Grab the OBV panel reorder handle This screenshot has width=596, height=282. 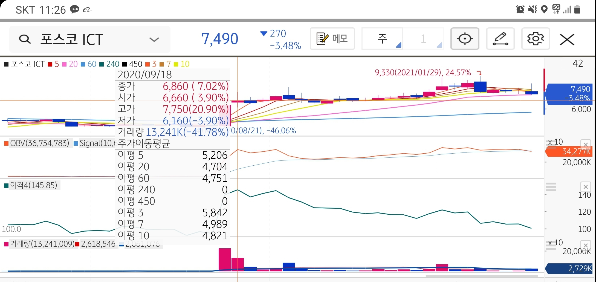click(551, 144)
